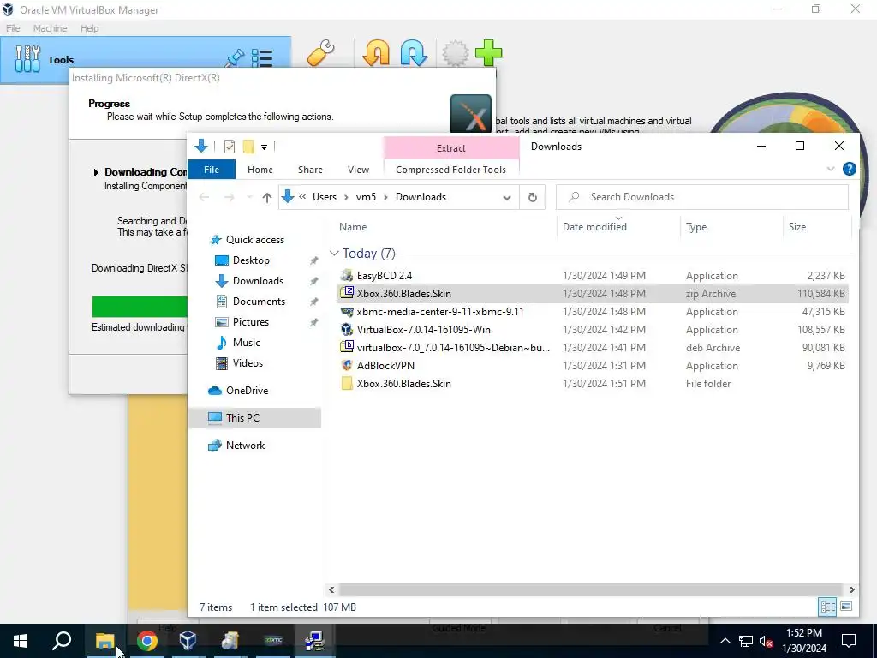Open address bar history dropdown
This screenshot has width=877, height=658.
coord(507,197)
